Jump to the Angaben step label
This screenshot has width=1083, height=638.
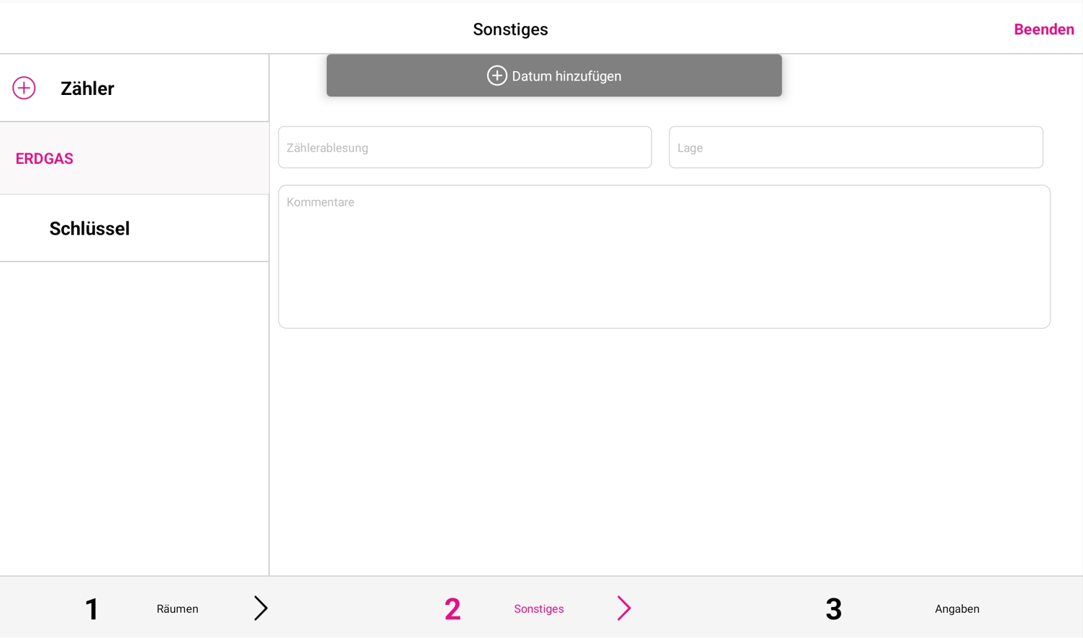[x=957, y=609]
